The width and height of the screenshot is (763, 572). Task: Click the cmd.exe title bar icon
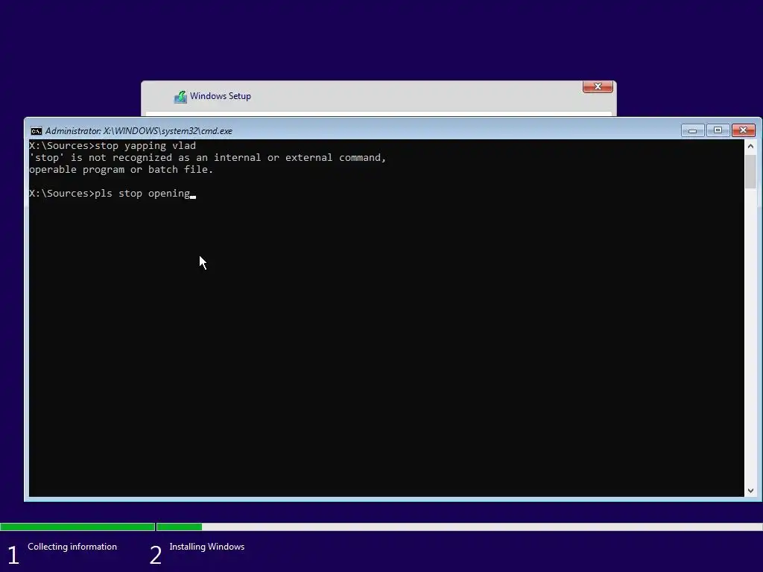[36, 131]
